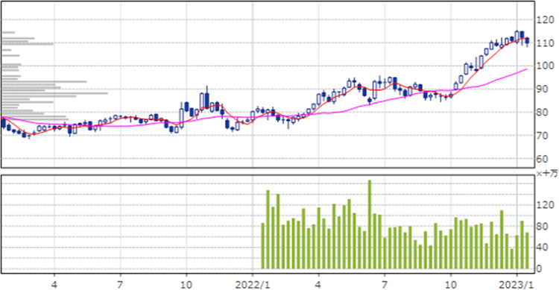Click the 40 volume axis label
Screen dimensions: 559x290
point(543,248)
